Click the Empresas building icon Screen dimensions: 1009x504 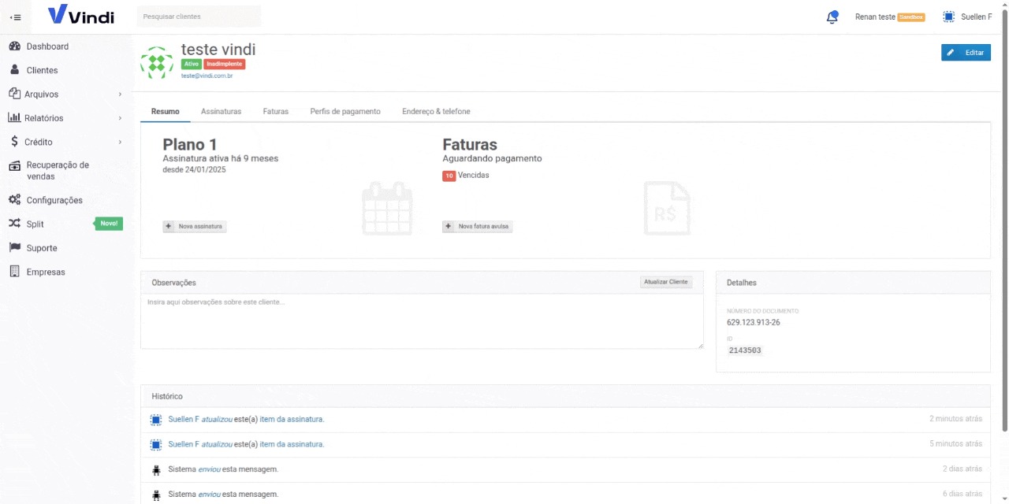click(x=14, y=272)
